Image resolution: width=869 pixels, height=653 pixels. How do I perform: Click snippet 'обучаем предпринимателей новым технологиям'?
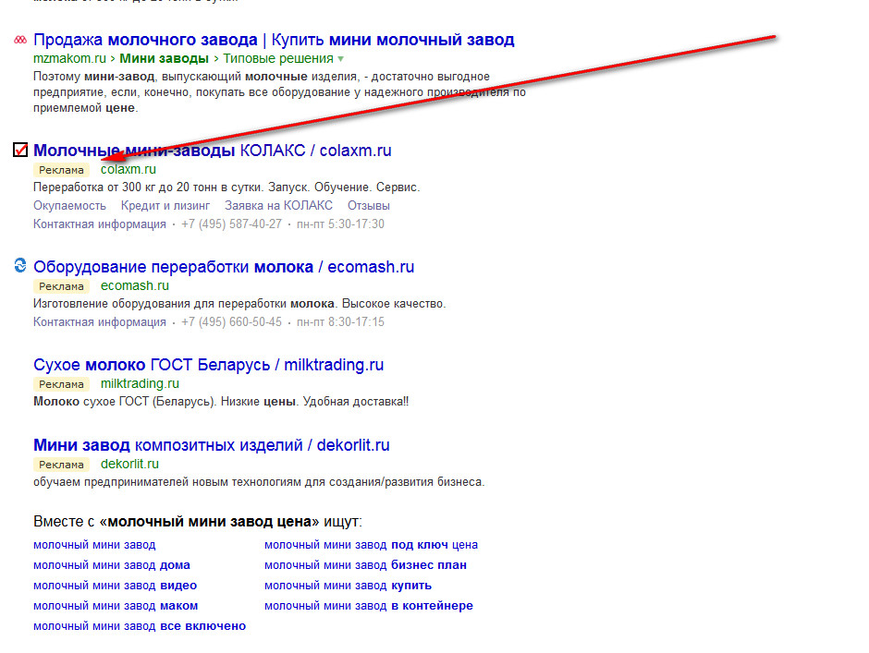(259, 482)
